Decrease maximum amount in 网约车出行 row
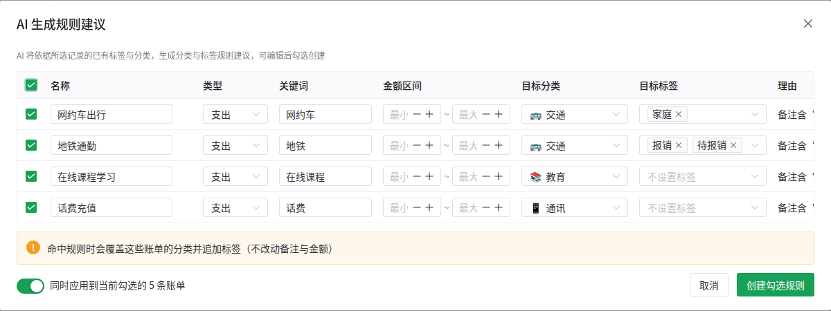 (485, 114)
